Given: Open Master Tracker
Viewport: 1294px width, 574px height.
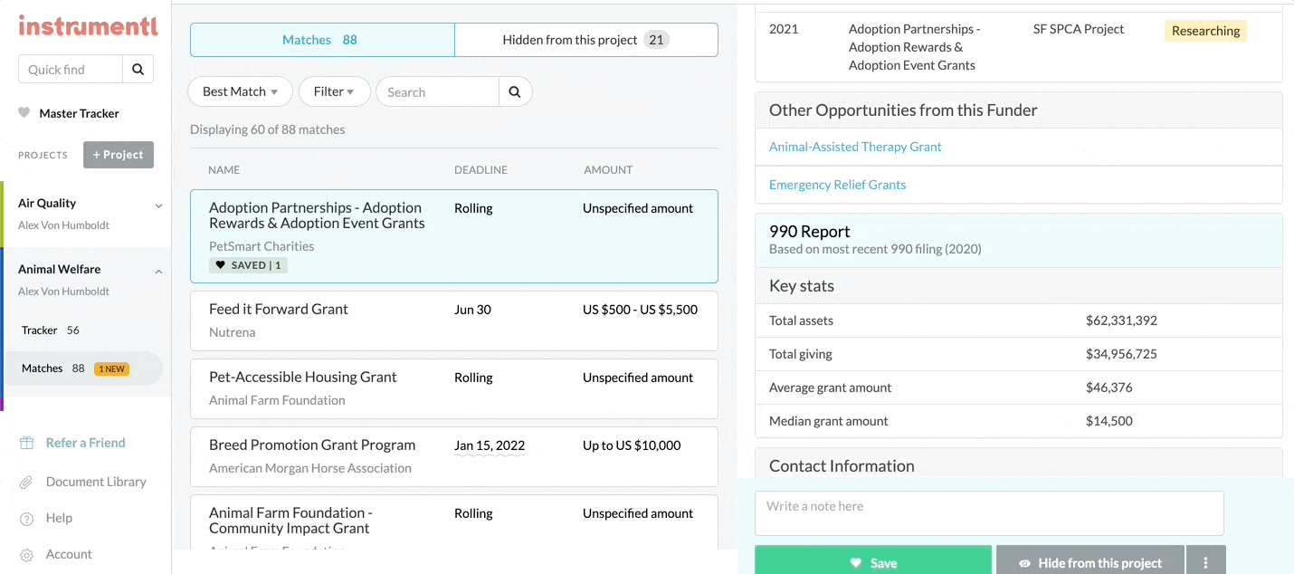Looking at the screenshot, I should (79, 113).
